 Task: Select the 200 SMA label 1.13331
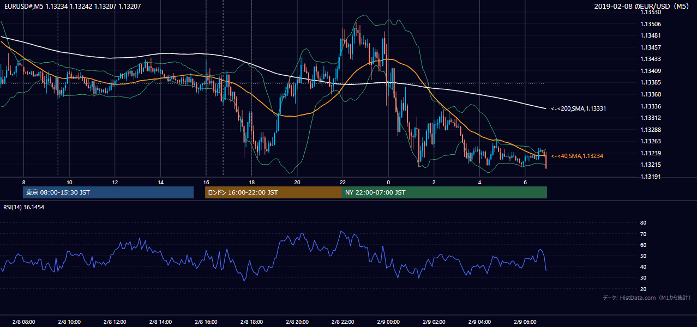(x=579, y=108)
